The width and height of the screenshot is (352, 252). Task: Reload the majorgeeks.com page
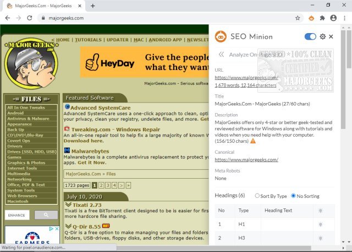point(29,18)
